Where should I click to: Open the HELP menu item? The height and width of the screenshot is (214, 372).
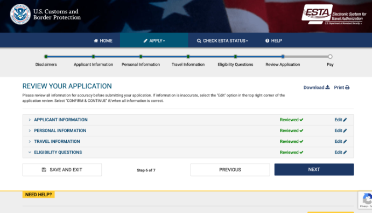(273, 40)
